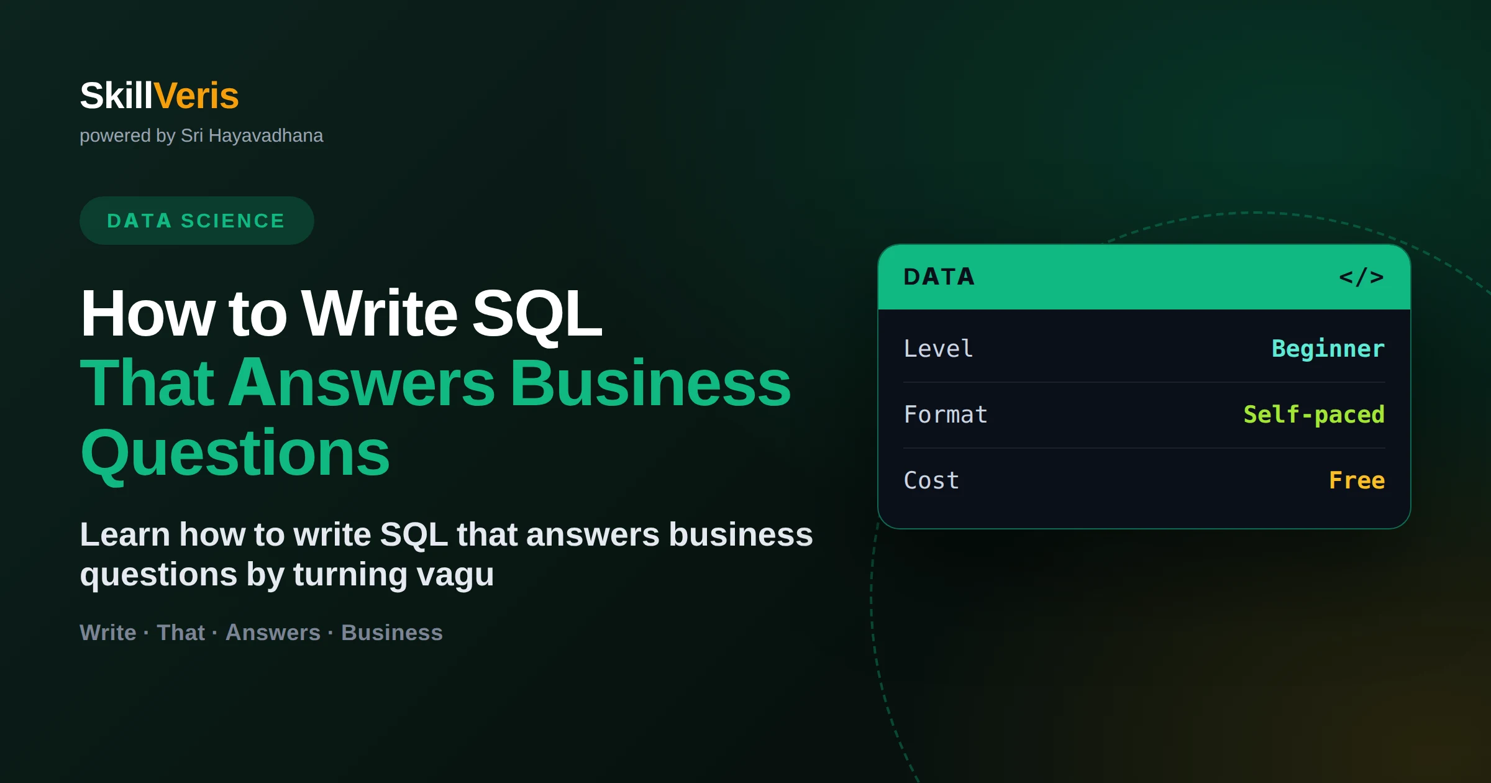Screen dimensions: 1491x783
Task: Click the green 'That Answers Business' heading
Action: click(x=435, y=383)
